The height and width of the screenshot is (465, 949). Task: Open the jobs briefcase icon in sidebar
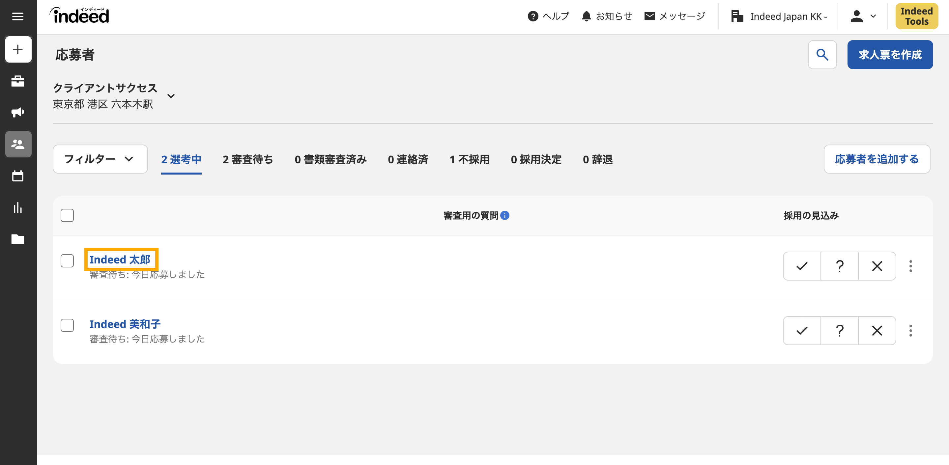pyautogui.click(x=18, y=81)
